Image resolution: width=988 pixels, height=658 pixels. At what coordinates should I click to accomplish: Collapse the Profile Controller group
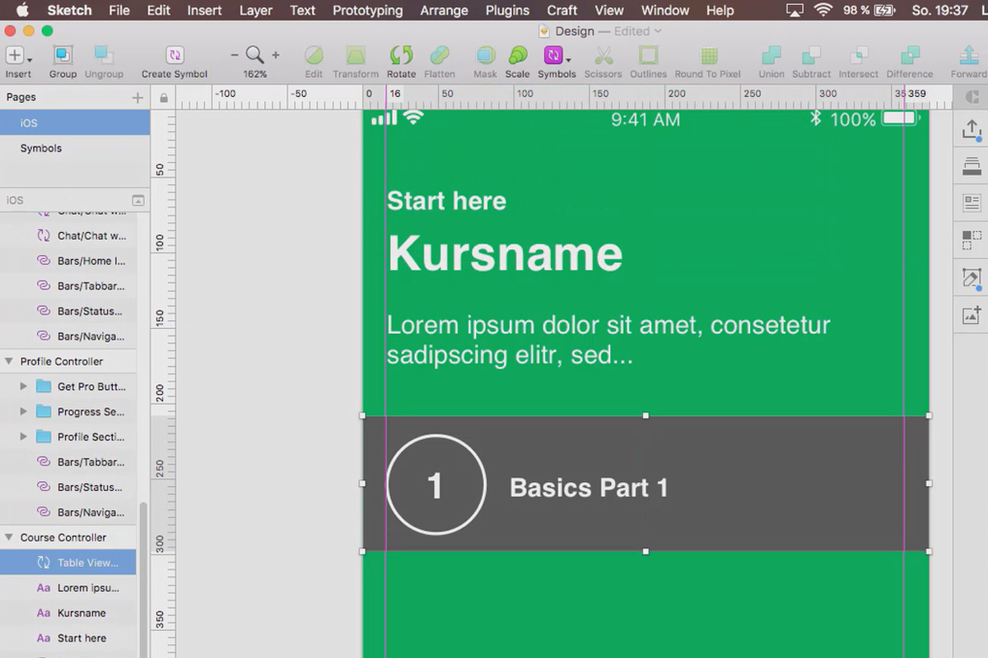(8, 361)
